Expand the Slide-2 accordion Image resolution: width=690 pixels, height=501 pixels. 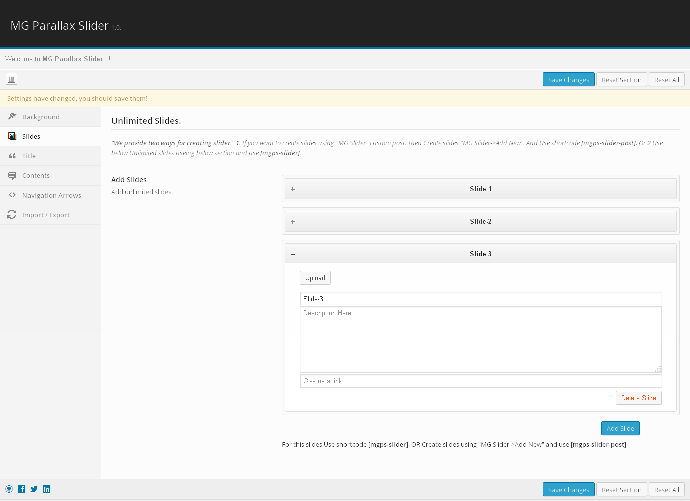(x=480, y=222)
